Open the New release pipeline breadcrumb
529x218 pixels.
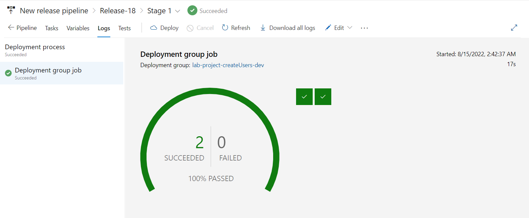coord(54,11)
